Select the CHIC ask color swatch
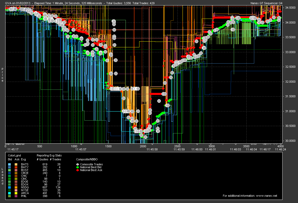The image size is (298, 203). click(x=16, y=176)
